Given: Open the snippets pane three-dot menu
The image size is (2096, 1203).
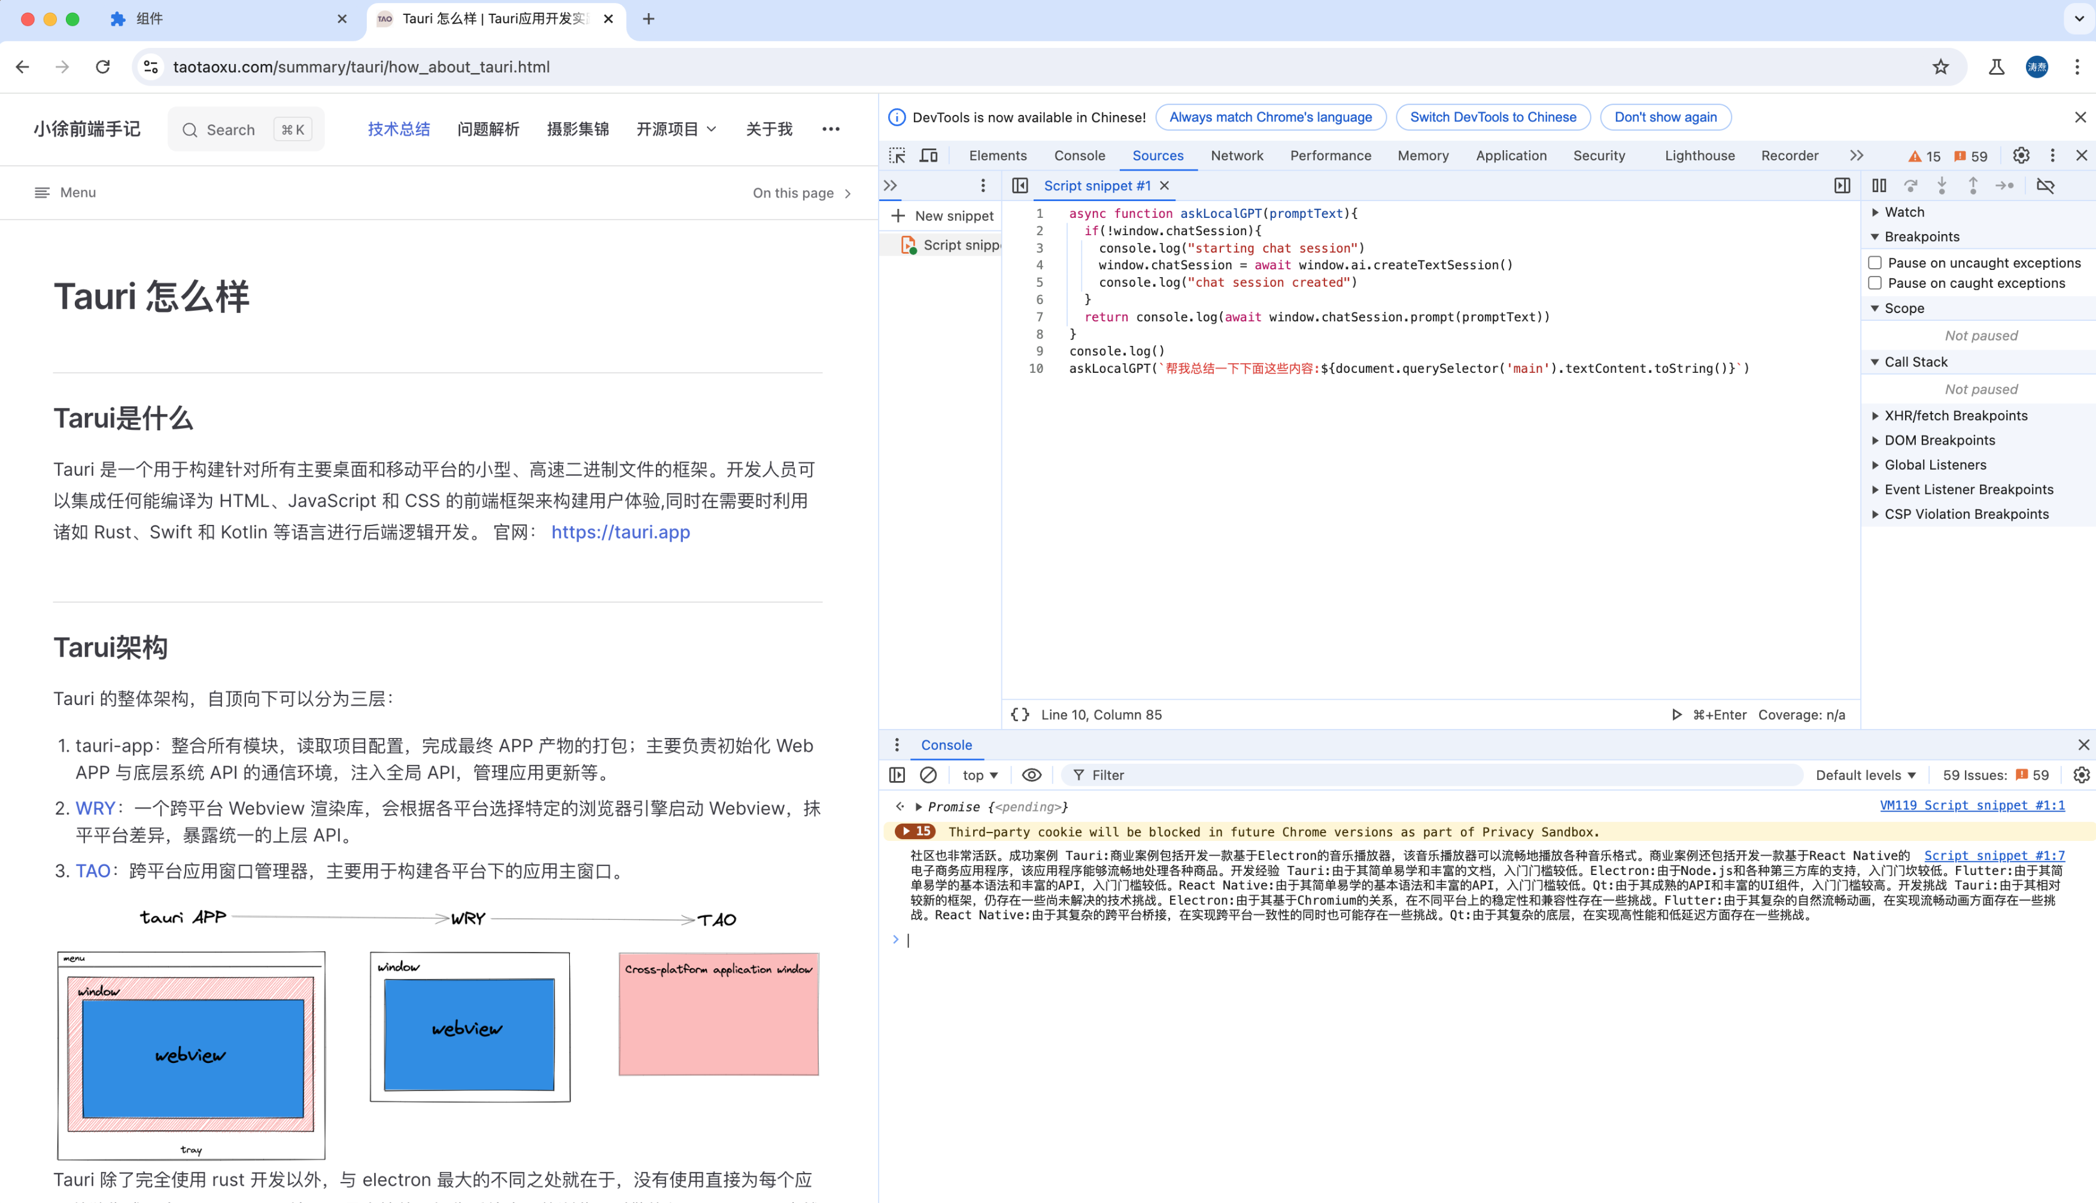Looking at the screenshot, I should [x=983, y=186].
